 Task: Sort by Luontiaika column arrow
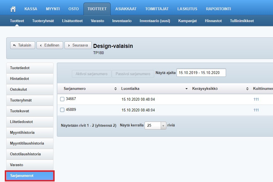(186, 89)
